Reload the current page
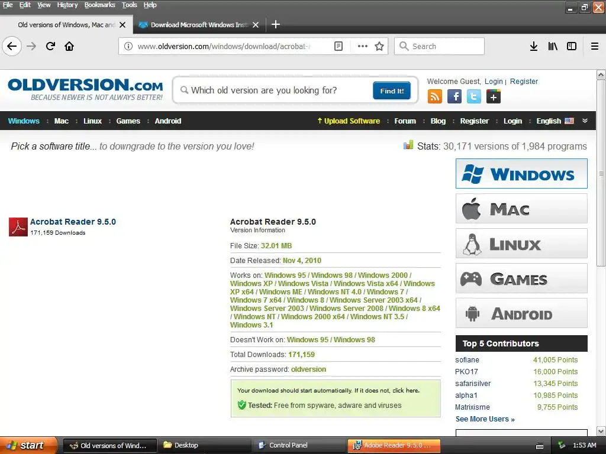Image resolution: width=606 pixels, height=454 pixels. point(50,46)
